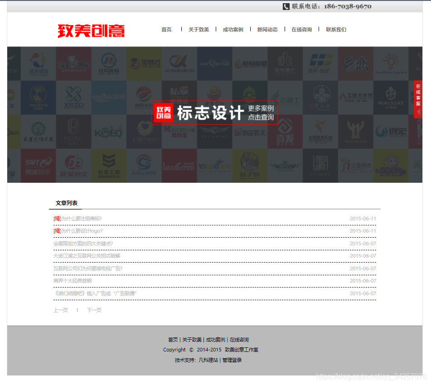
Task: Click the MALSJAY logo tile
Action: 391,97
